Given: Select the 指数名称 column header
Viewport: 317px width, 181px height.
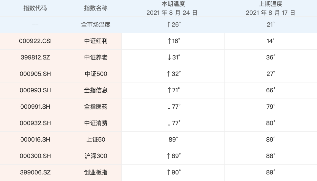Looking at the screenshot, I should pos(96,8).
